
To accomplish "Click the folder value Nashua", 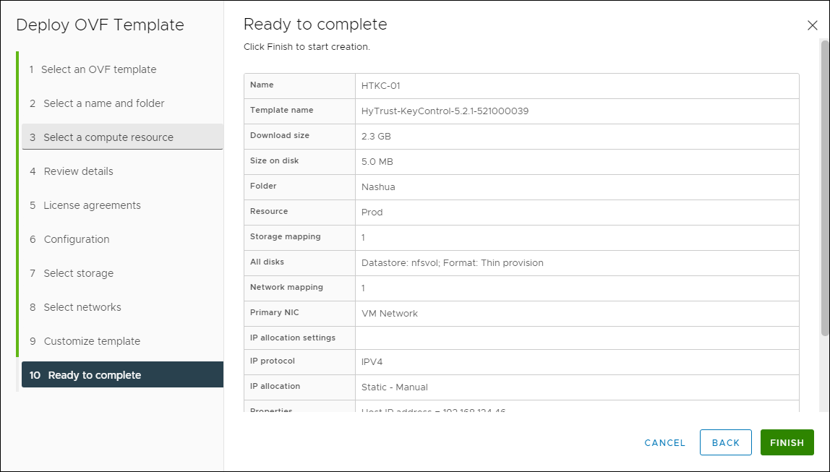I will coord(378,186).
